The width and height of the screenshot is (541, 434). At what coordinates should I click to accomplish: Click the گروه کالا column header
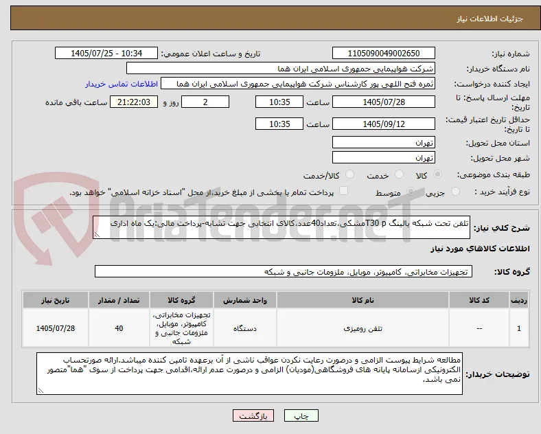pyautogui.click(x=181, y=300)
